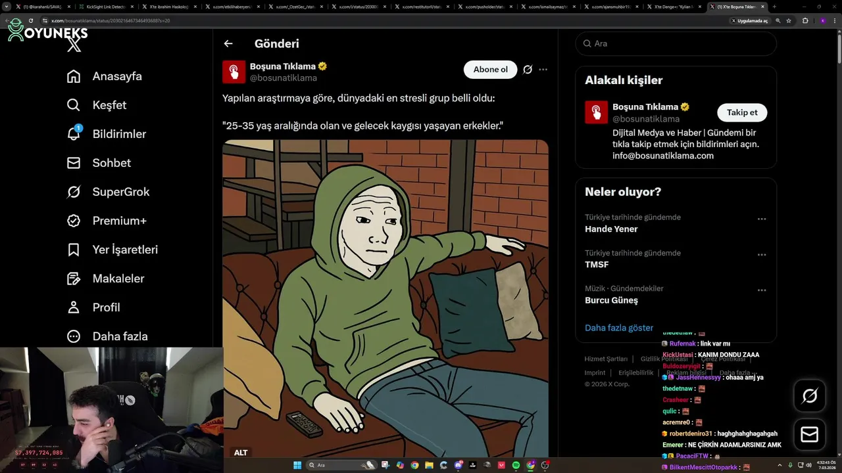Click the browser address bar URL

(x=111, y=20)
